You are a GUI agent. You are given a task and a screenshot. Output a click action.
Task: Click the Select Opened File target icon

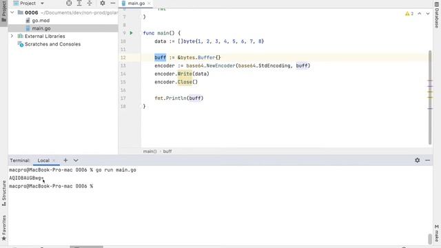point(69,3)
